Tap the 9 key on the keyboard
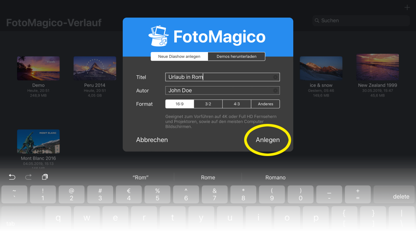Screen dimensions: 416x233 [272, 195]
